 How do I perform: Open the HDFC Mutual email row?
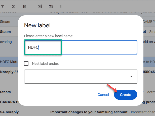pos(77,62)
